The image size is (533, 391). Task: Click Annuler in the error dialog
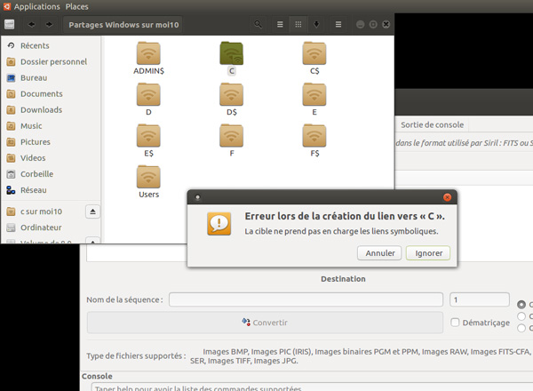[x=379, y=253]
